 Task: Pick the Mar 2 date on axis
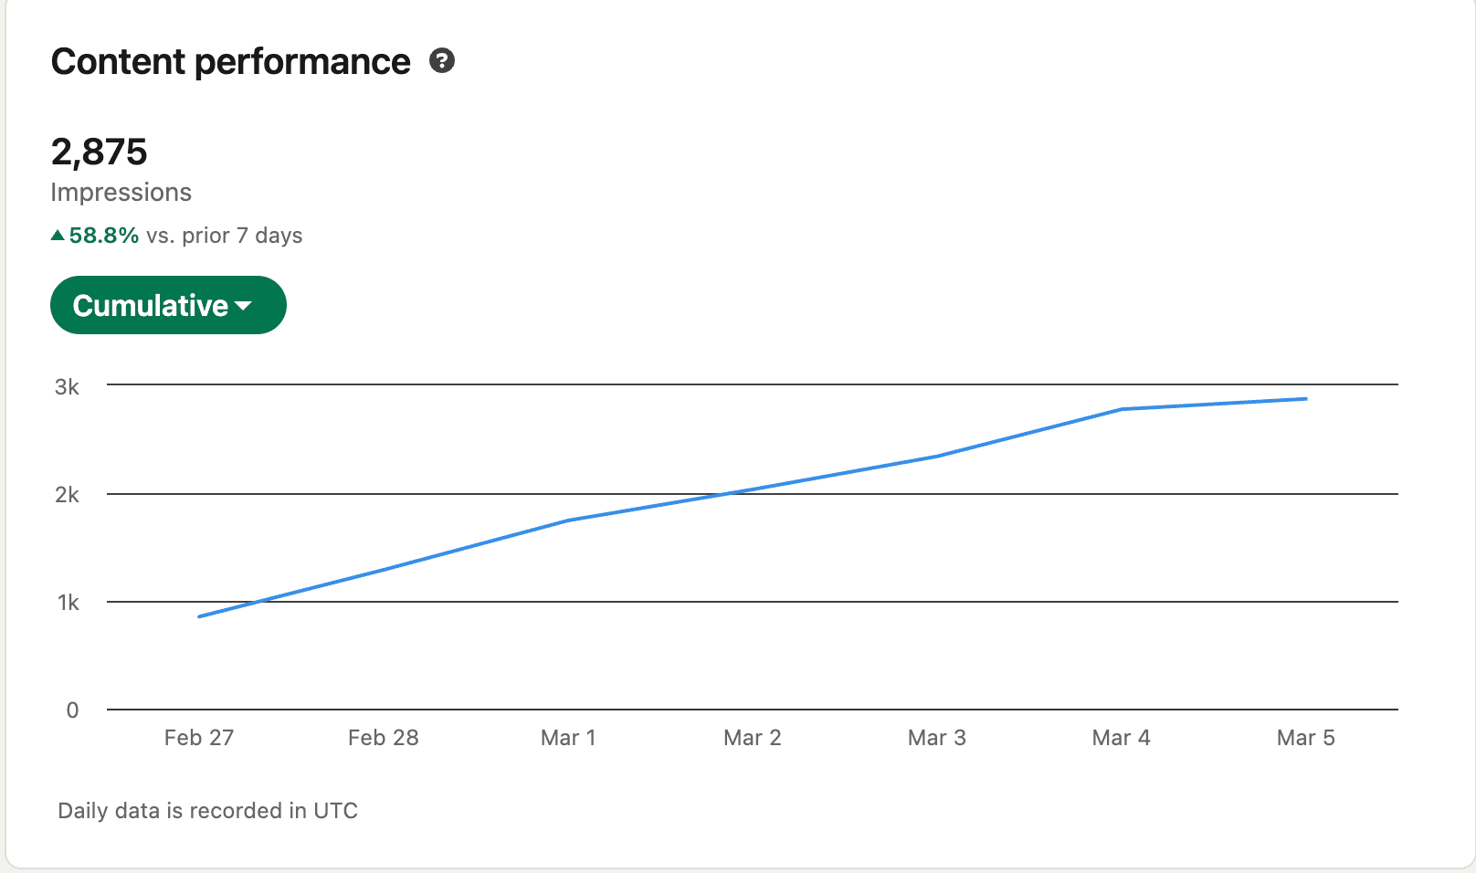[x=753, y=738]
